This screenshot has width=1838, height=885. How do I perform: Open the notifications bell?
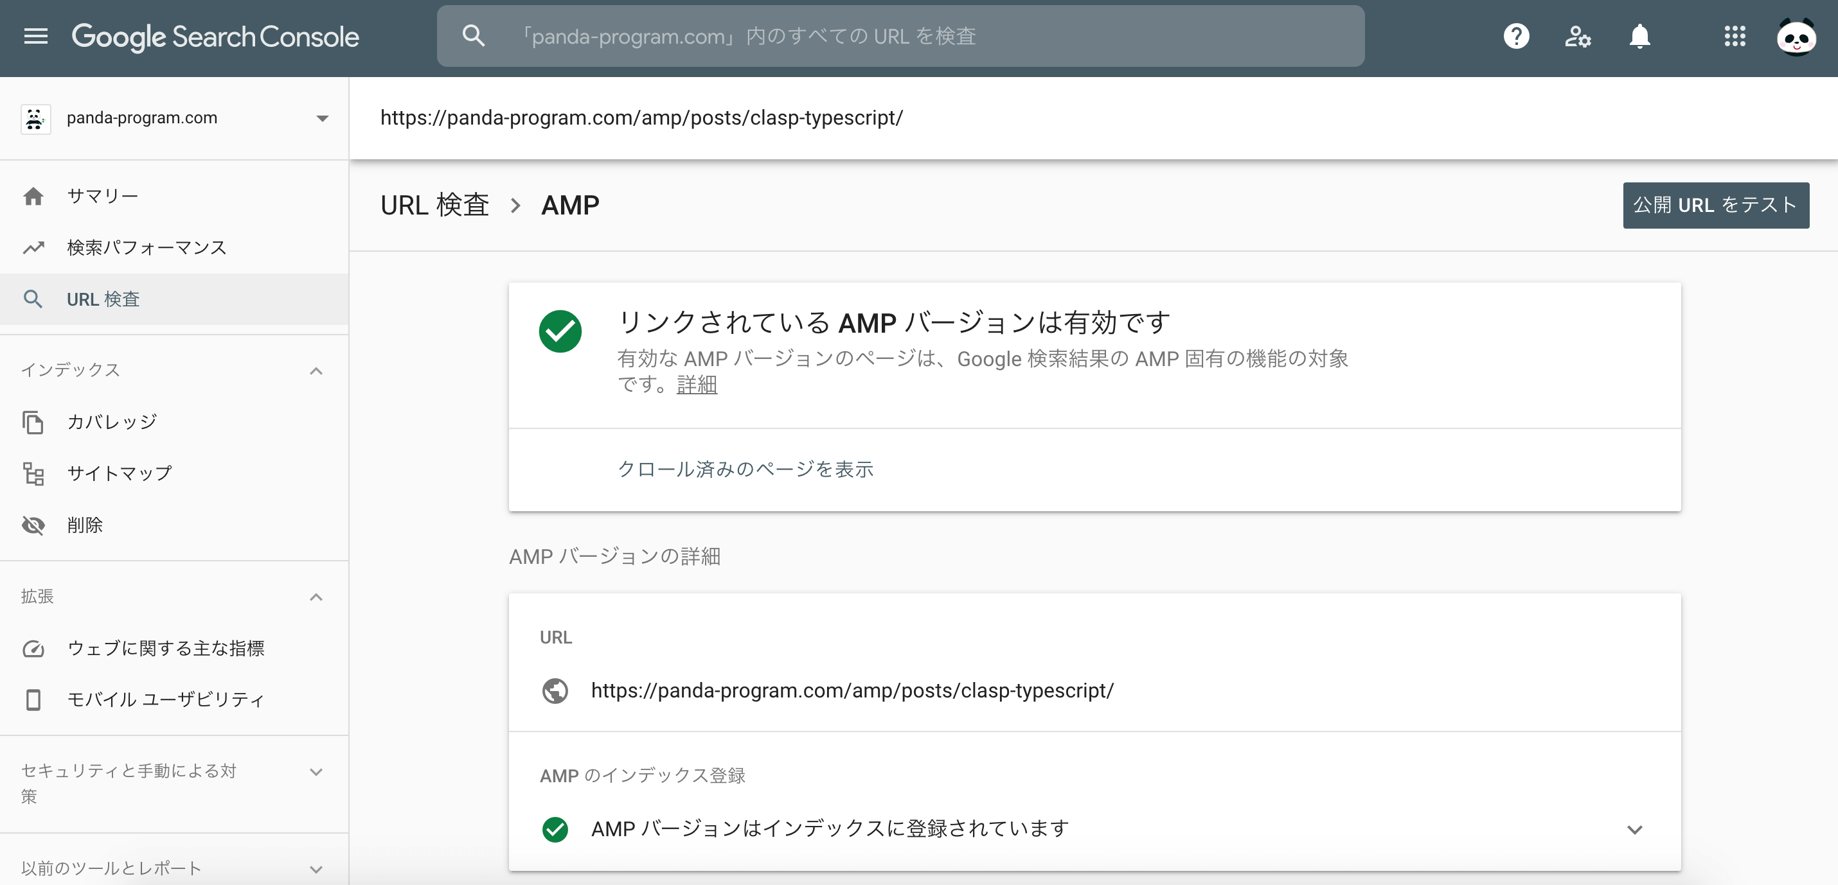coord(1639,37)
